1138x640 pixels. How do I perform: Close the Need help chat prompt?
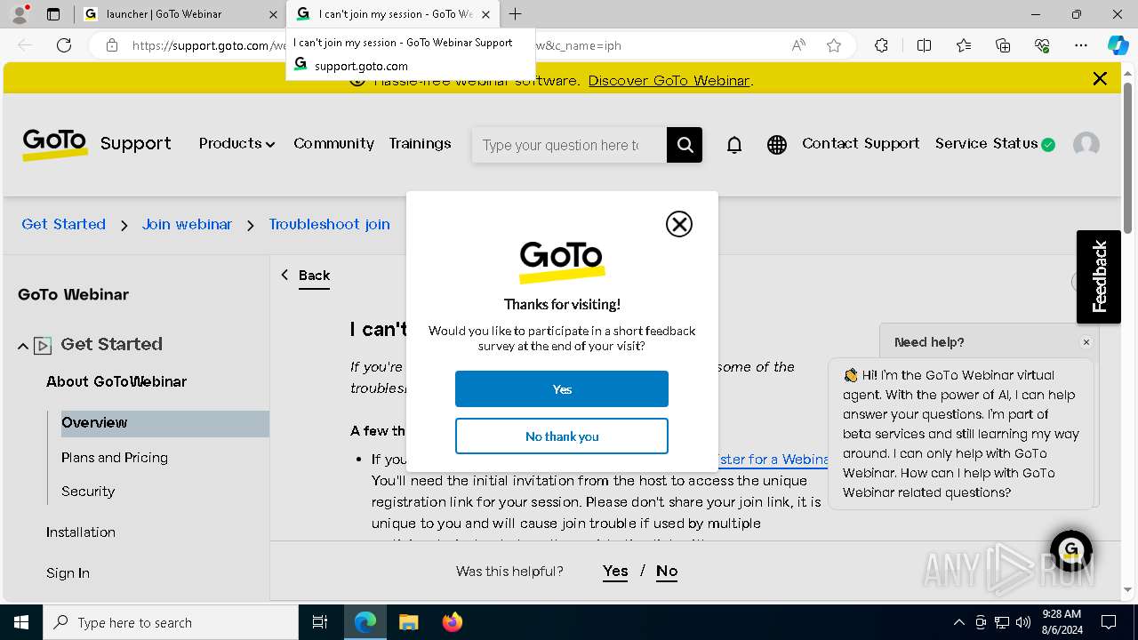pos(1086,342)
